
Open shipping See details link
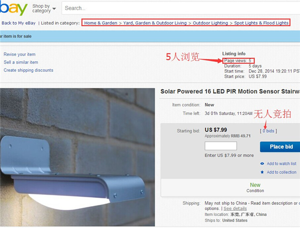click(x=235, y=208)
